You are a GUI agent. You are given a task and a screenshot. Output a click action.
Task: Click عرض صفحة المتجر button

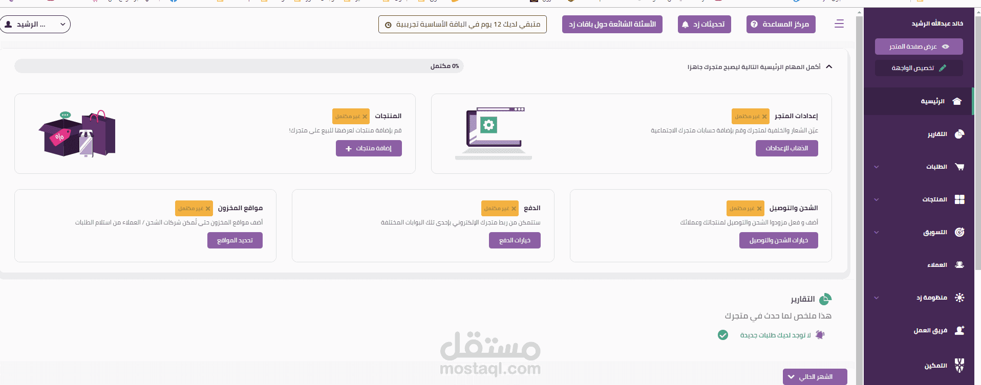pyautogui.click(x=919, y=47)
